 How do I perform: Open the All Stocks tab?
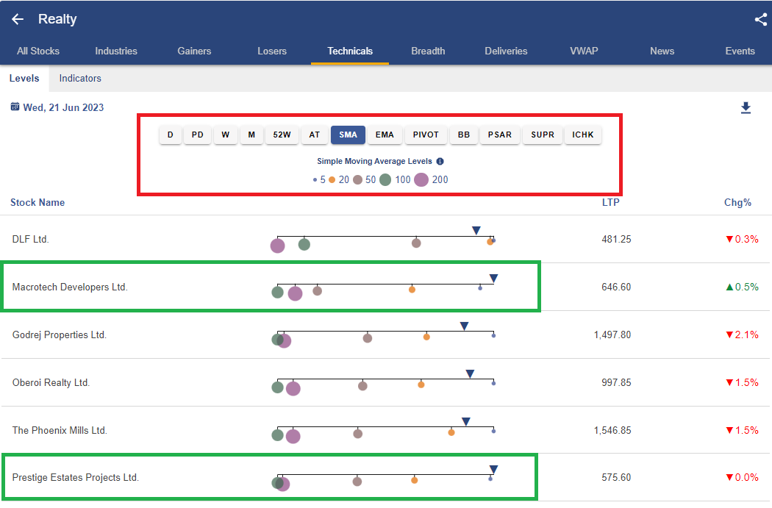38,51
